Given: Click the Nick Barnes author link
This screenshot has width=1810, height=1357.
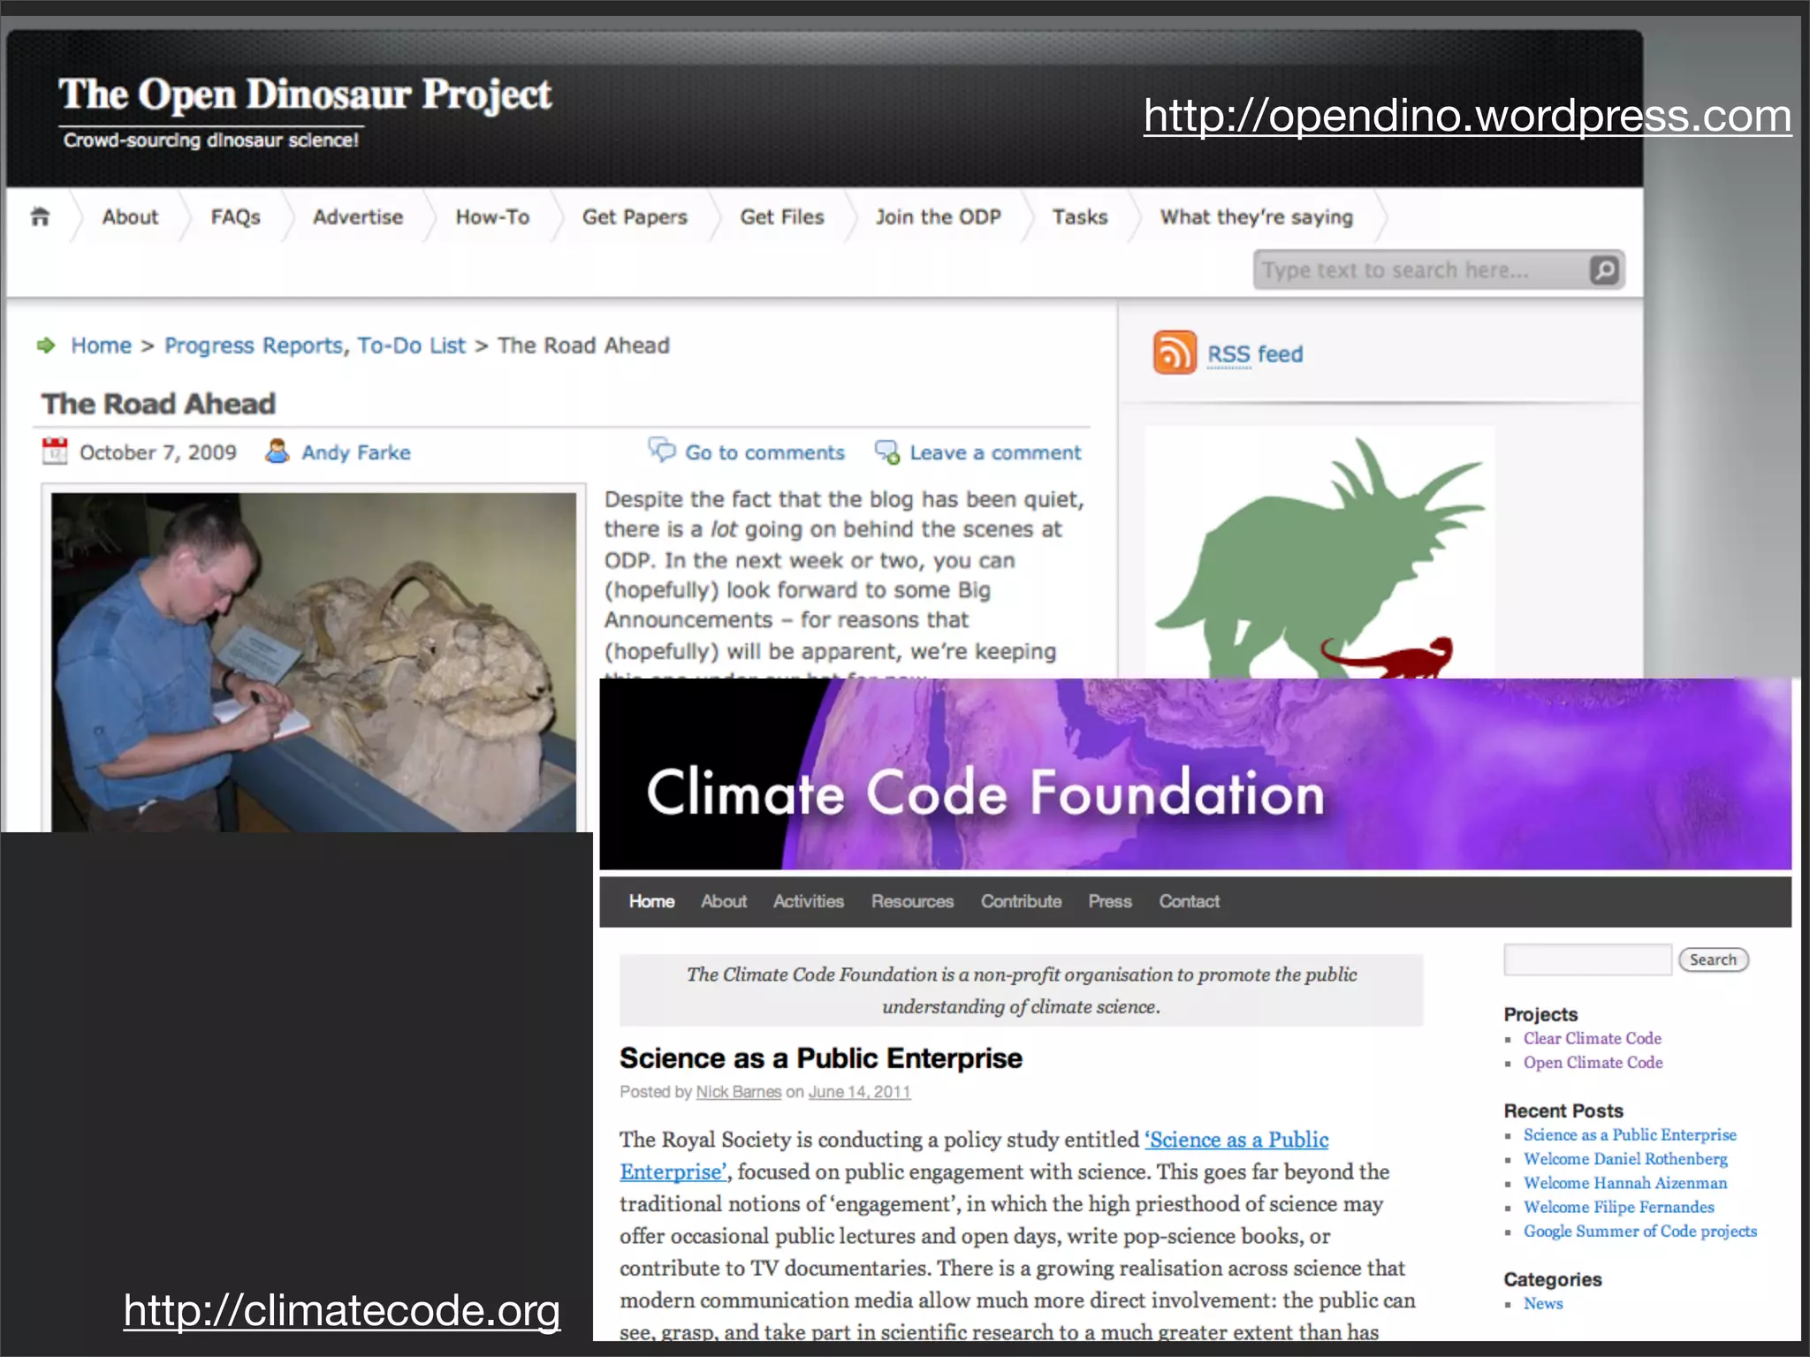Looking at the screenshot, I should 739,1092.
